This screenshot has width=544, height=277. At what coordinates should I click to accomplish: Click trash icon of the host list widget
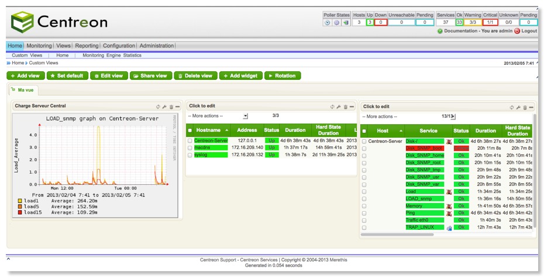point(345,107)
